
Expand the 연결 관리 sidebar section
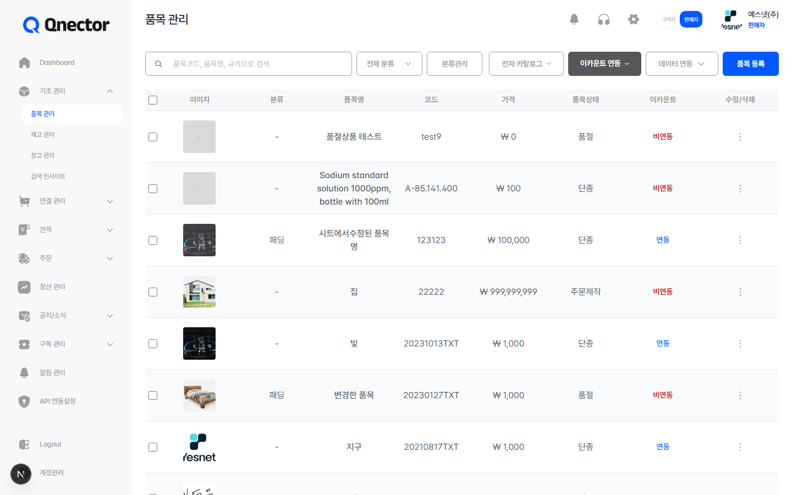tap(110, 201)
